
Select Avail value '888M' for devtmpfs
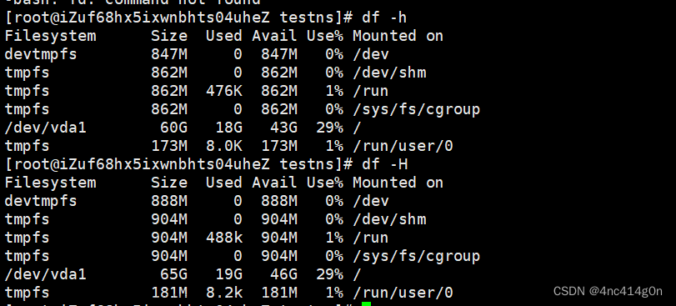point(279,201)
